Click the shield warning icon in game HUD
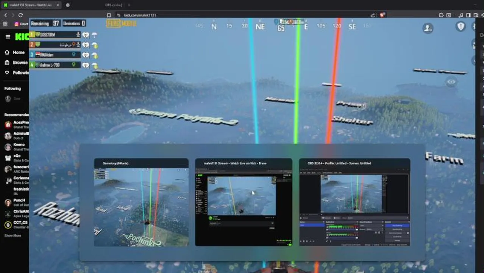Image resolution: width=484 pixels, height=273 pixels. pyautogui.click(x=461, y=26)
